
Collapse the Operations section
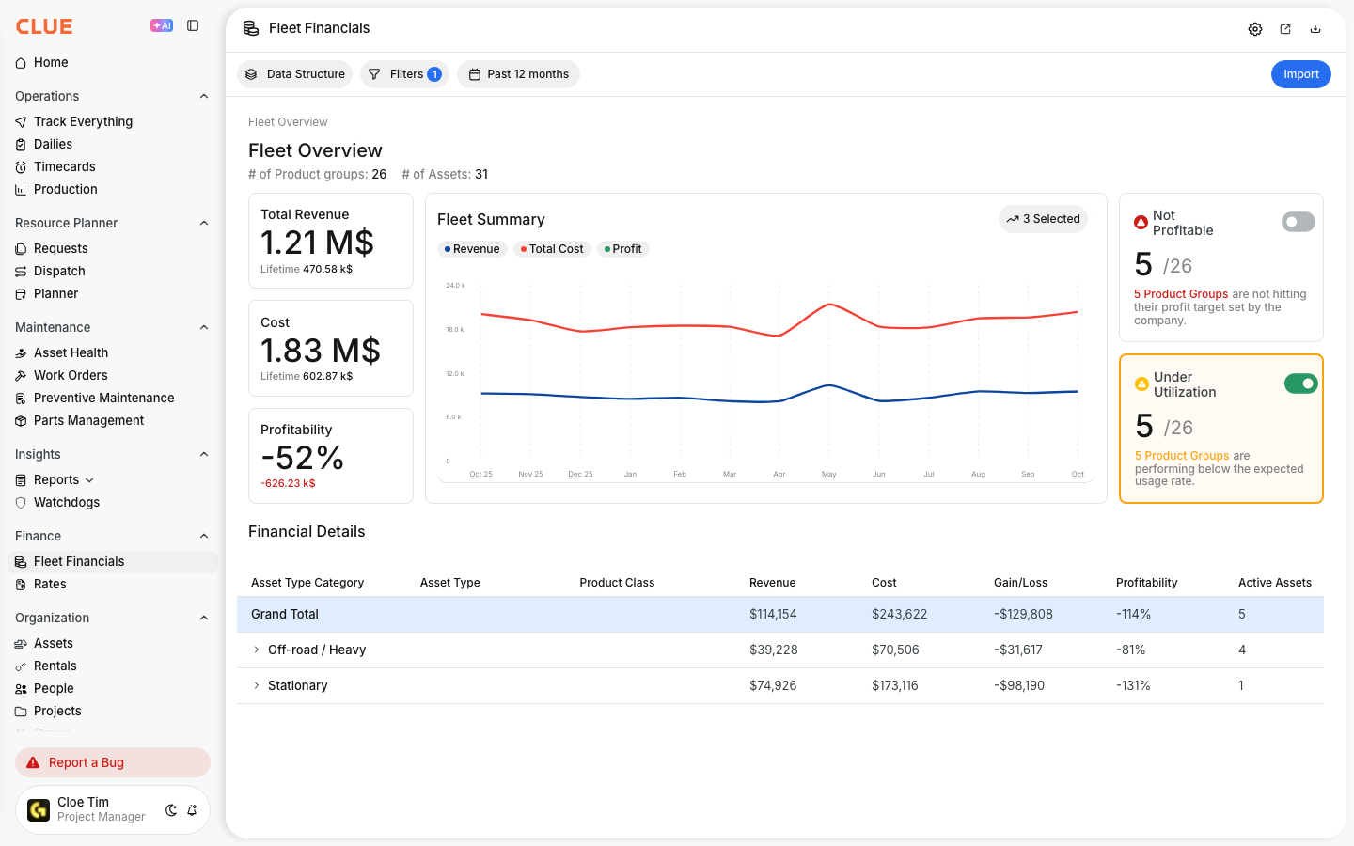(204, 96)
